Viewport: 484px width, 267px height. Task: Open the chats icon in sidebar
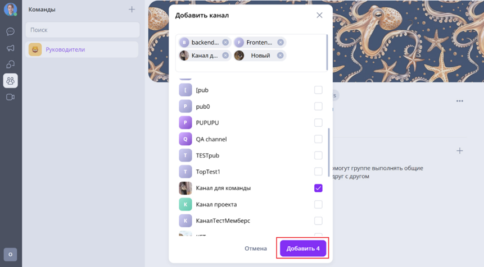pos(10,31)
